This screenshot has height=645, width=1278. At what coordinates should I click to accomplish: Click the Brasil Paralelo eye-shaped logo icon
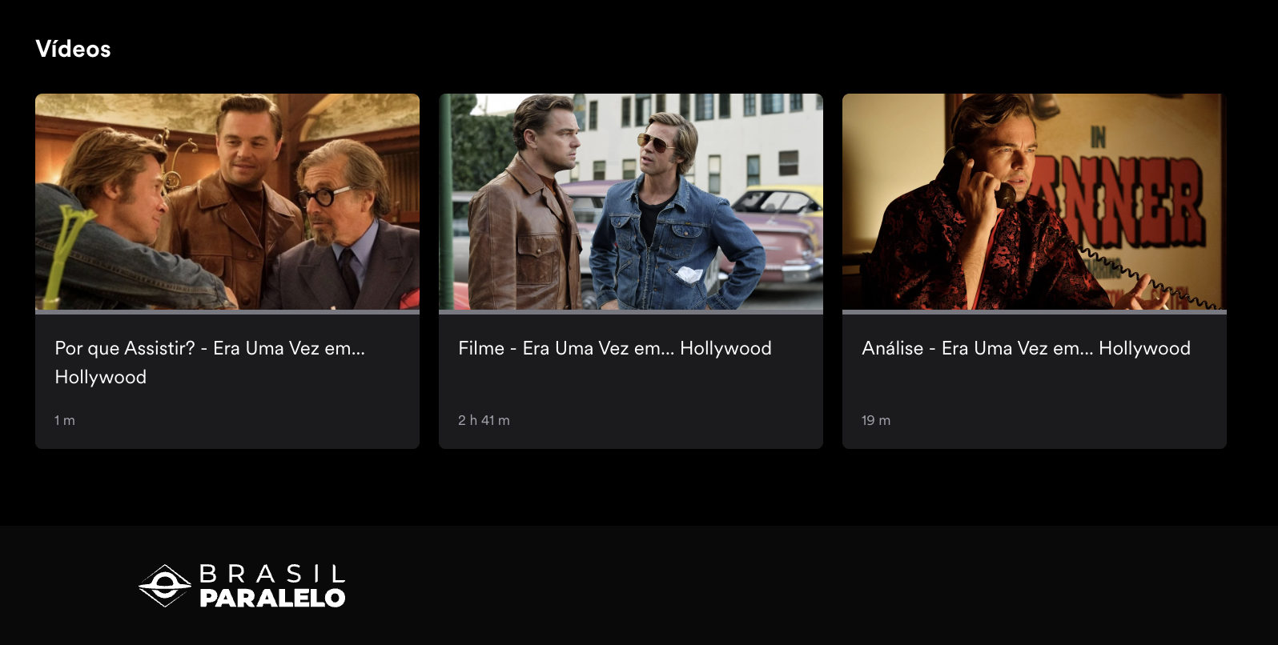(165, 586)
